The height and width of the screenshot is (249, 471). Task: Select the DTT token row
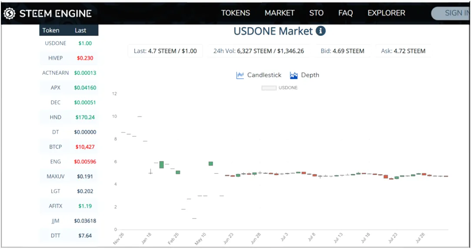pyautogui.click(x=69, y=236)
